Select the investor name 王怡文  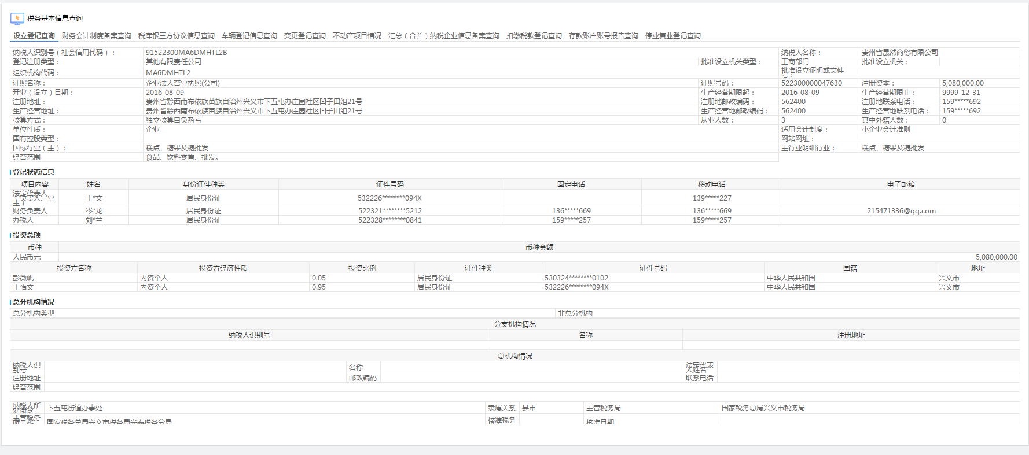click(x=24, y=287)
